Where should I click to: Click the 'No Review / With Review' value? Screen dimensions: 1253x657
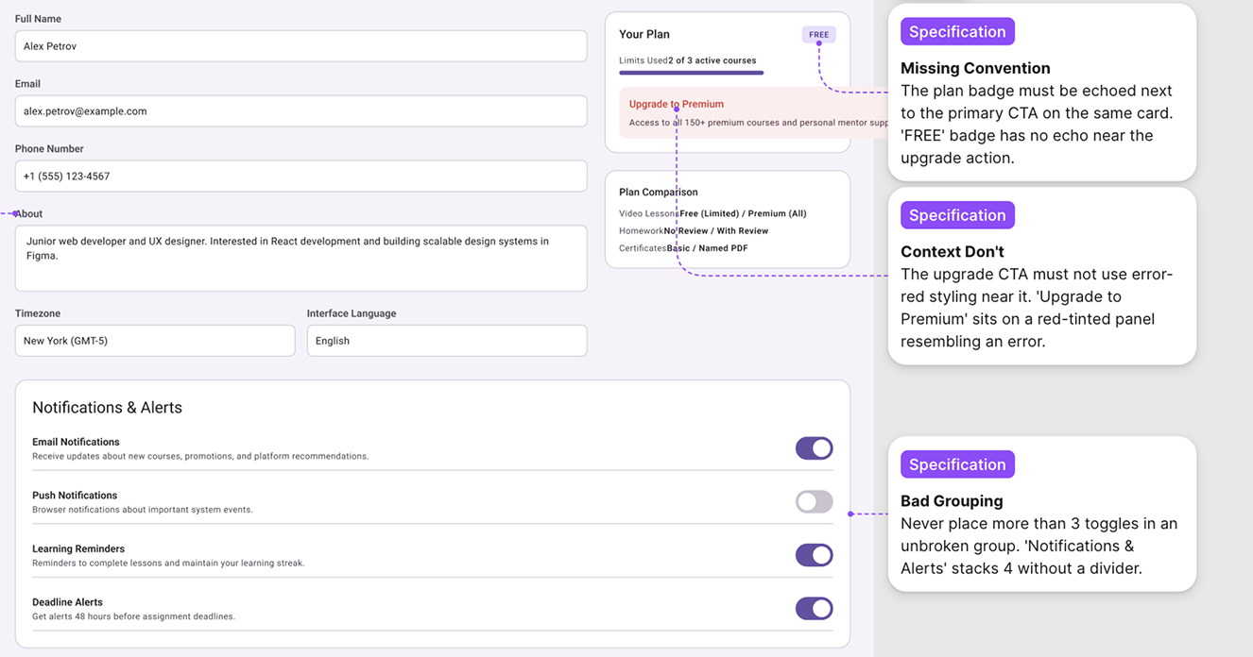click(716, 231)
